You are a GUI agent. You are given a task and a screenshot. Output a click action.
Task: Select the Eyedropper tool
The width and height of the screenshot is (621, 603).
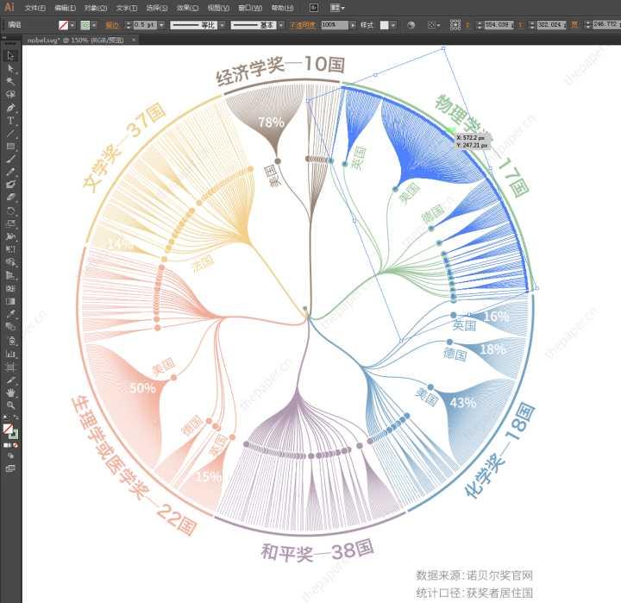[10, 314]
